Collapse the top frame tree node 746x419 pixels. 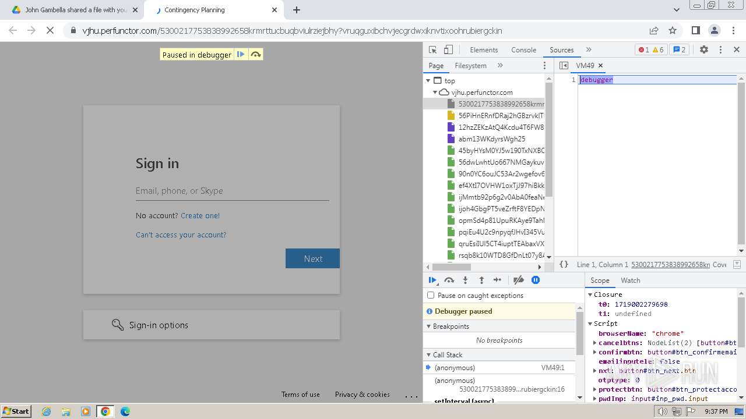pos(428,81)
